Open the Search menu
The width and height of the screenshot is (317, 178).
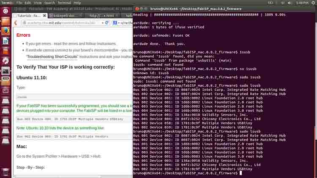coord(49,3)
